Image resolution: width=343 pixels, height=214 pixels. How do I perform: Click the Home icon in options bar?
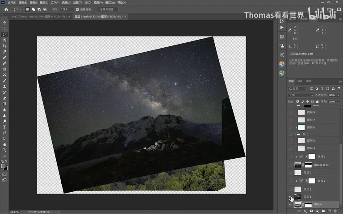click(6, 9)
